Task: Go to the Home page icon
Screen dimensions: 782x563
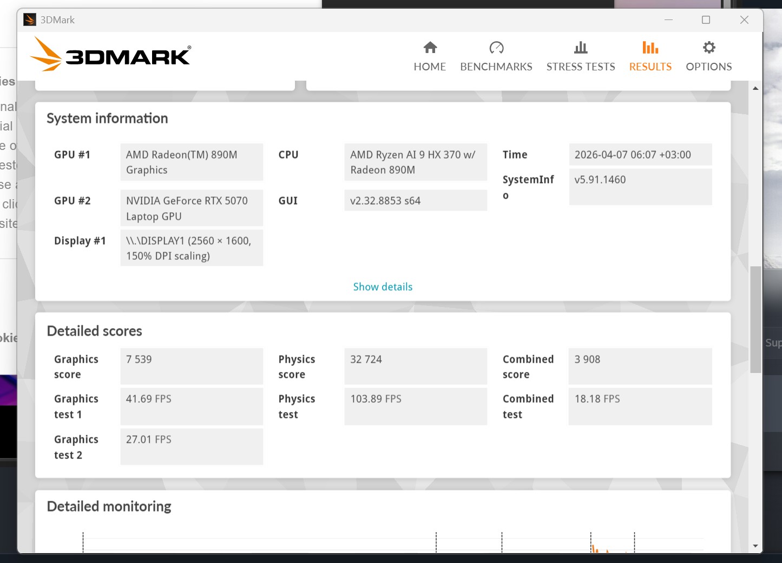Action: [x=430, y=48]
